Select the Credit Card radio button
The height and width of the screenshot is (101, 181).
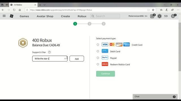click(98, 45)
